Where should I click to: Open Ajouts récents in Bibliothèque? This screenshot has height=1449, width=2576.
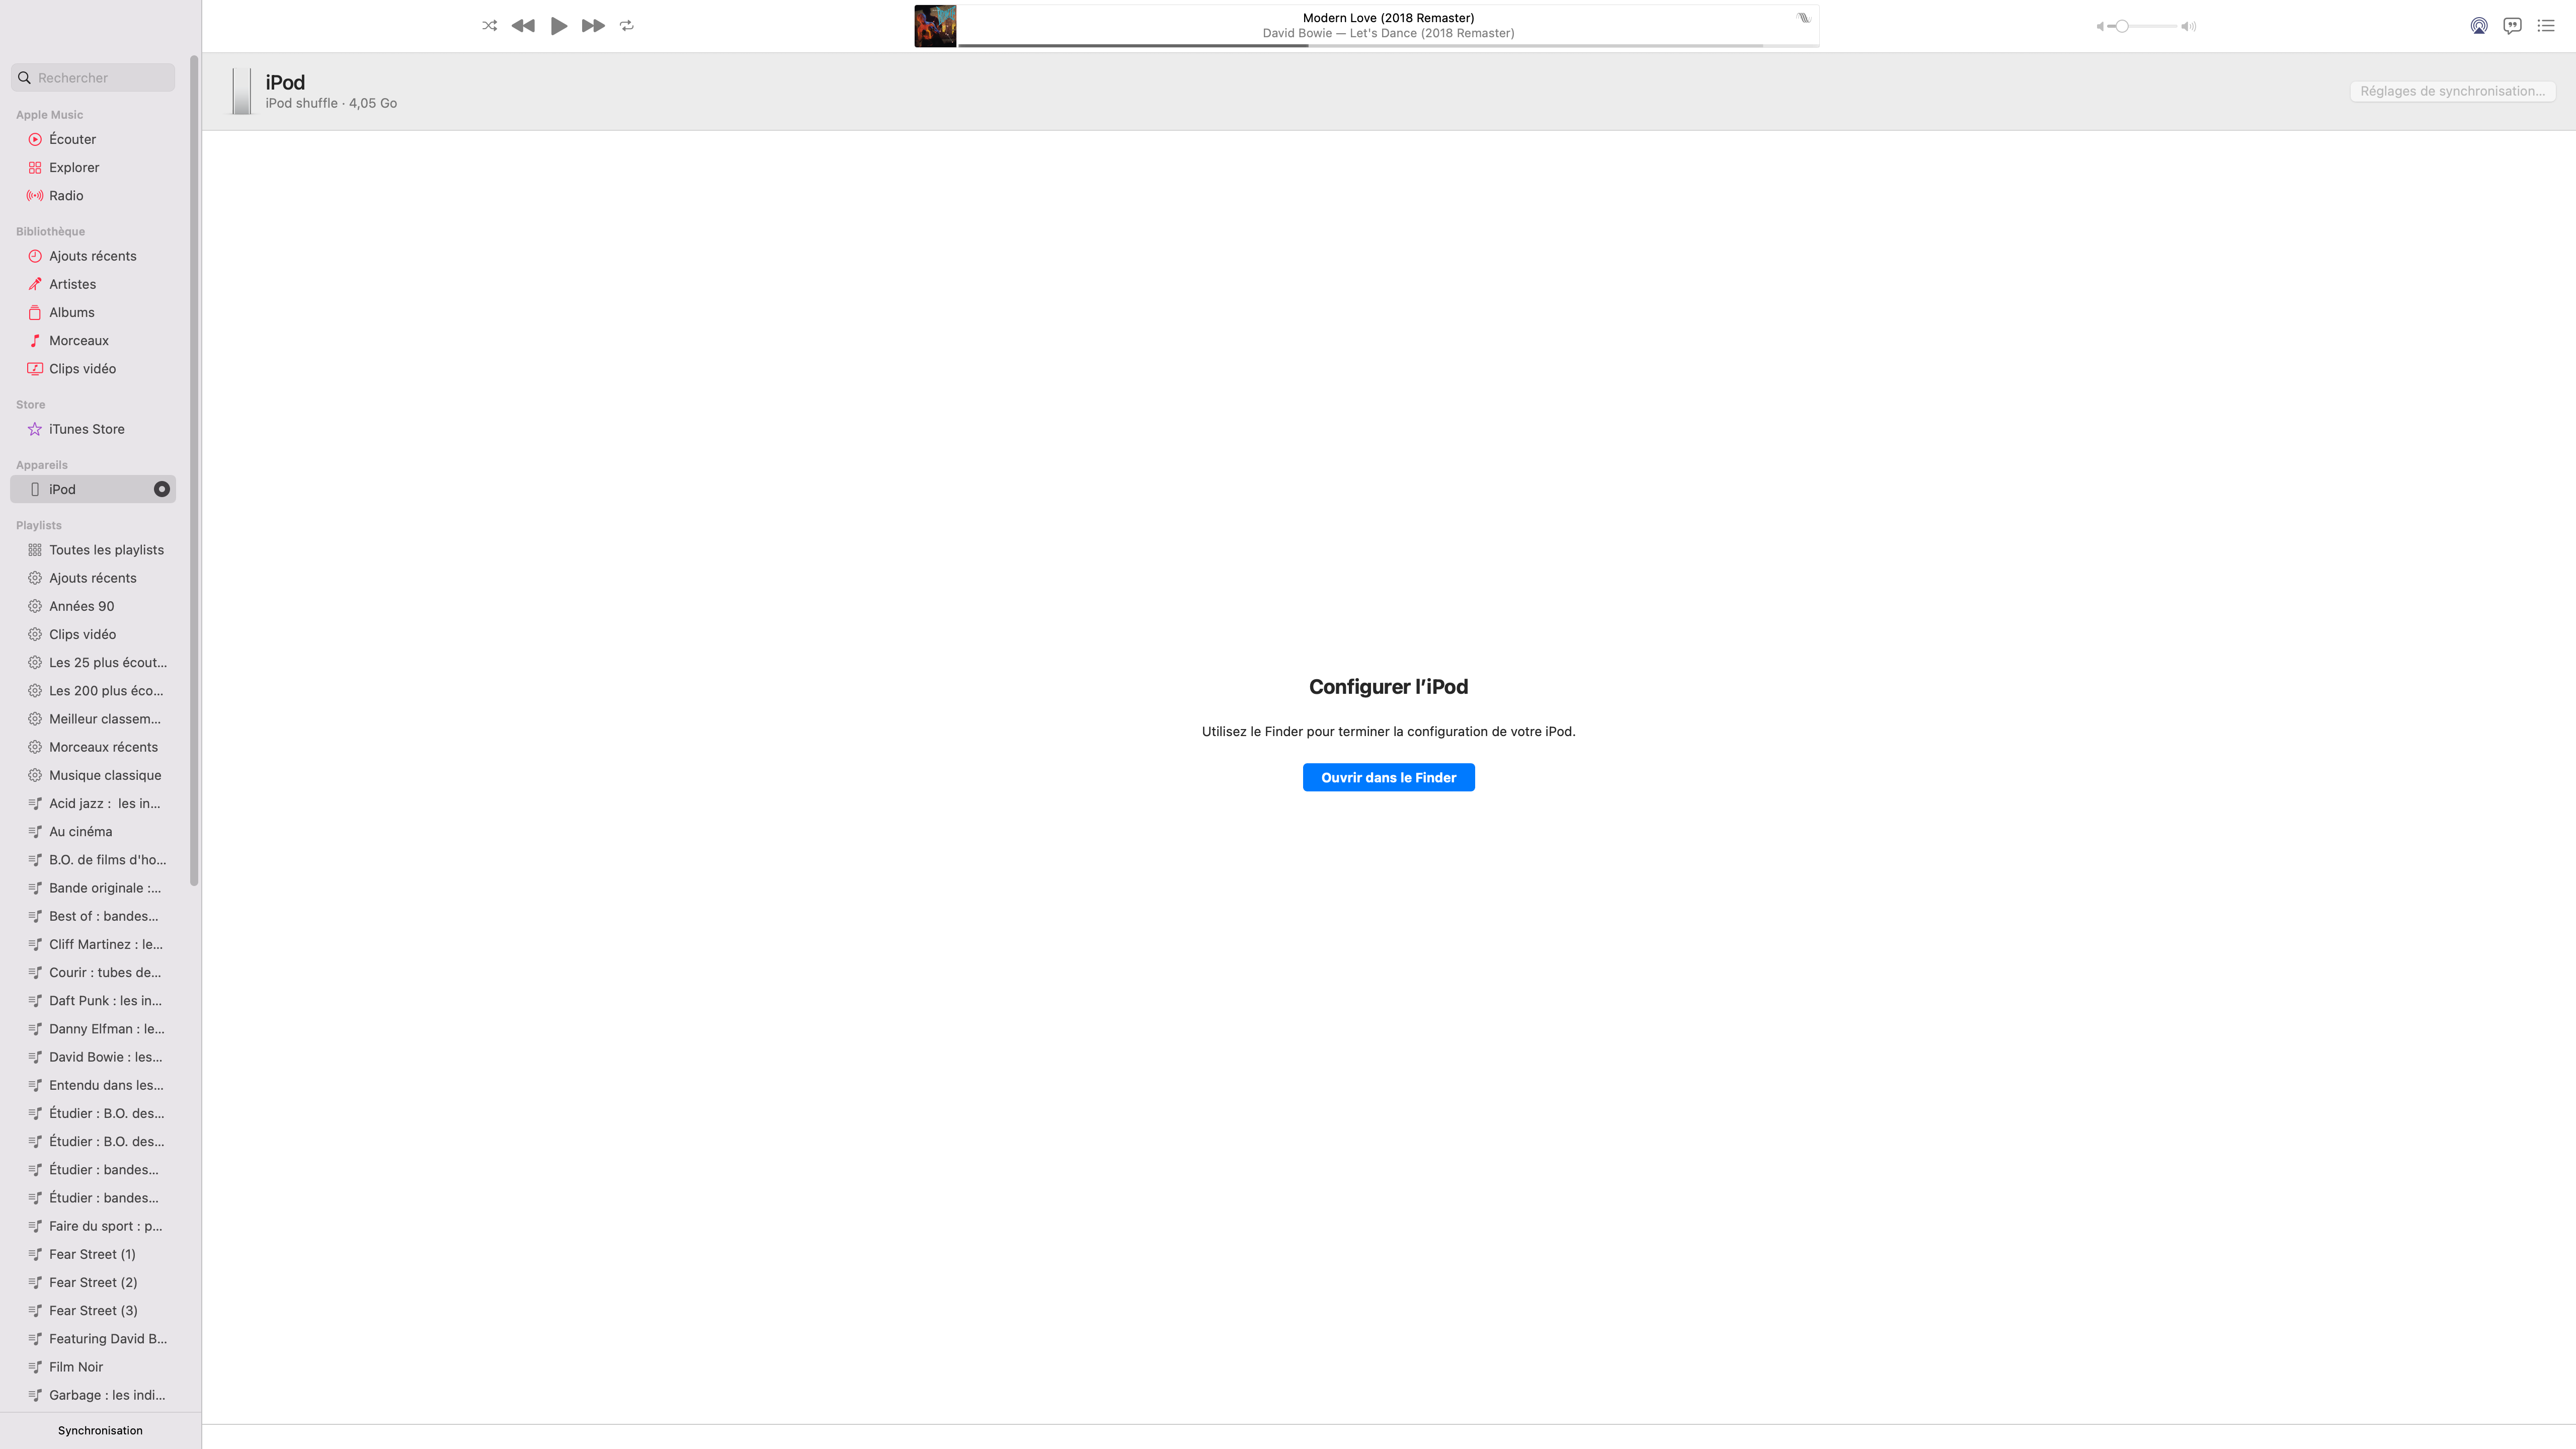(93, 256)
